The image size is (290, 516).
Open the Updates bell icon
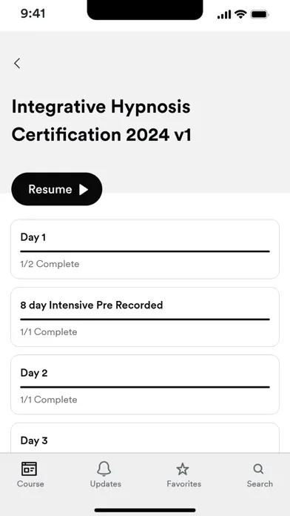(104, 469)
